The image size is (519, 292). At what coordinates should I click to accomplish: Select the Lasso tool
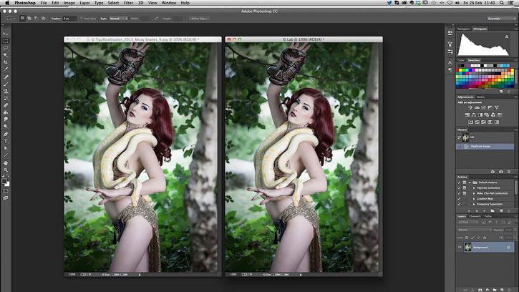pyautogui.click(x=6, y=49)
